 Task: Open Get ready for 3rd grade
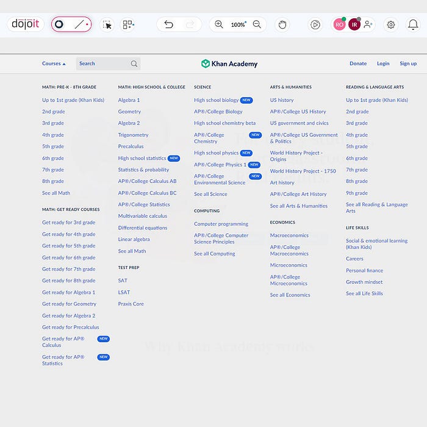coord(68,223)
